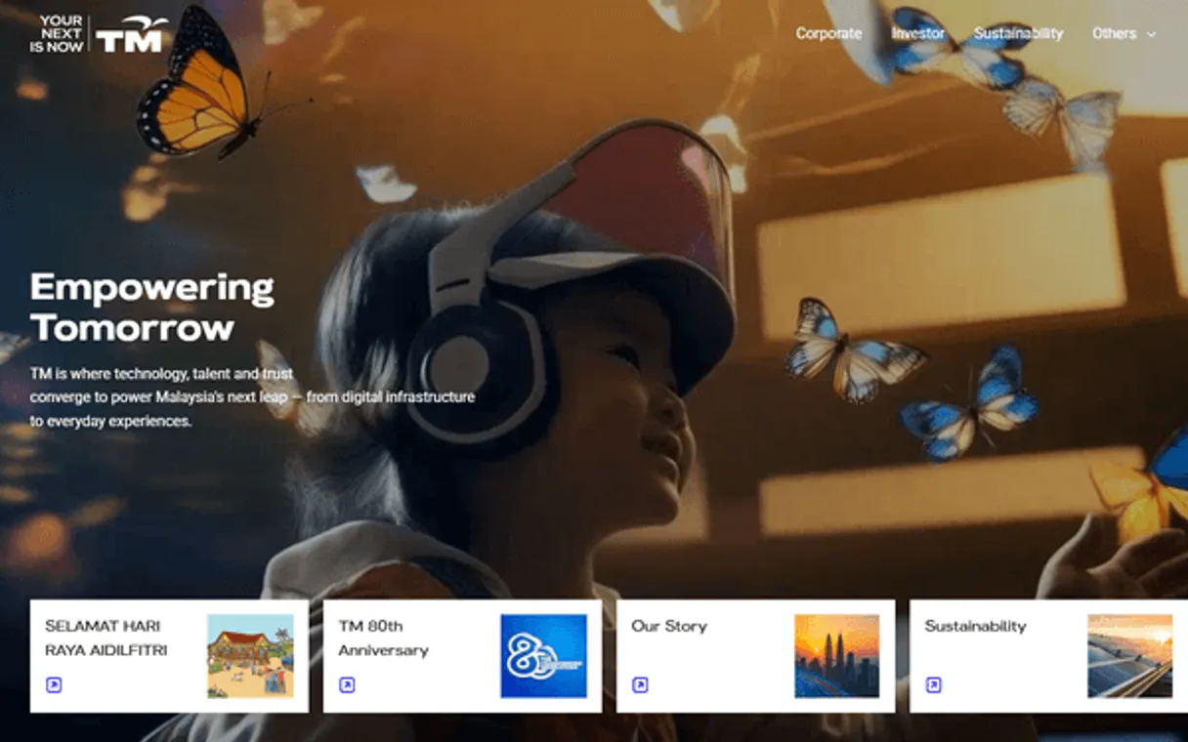Open the solar panels thumbnail image
1188x742 pixels.
[1129, 655]
